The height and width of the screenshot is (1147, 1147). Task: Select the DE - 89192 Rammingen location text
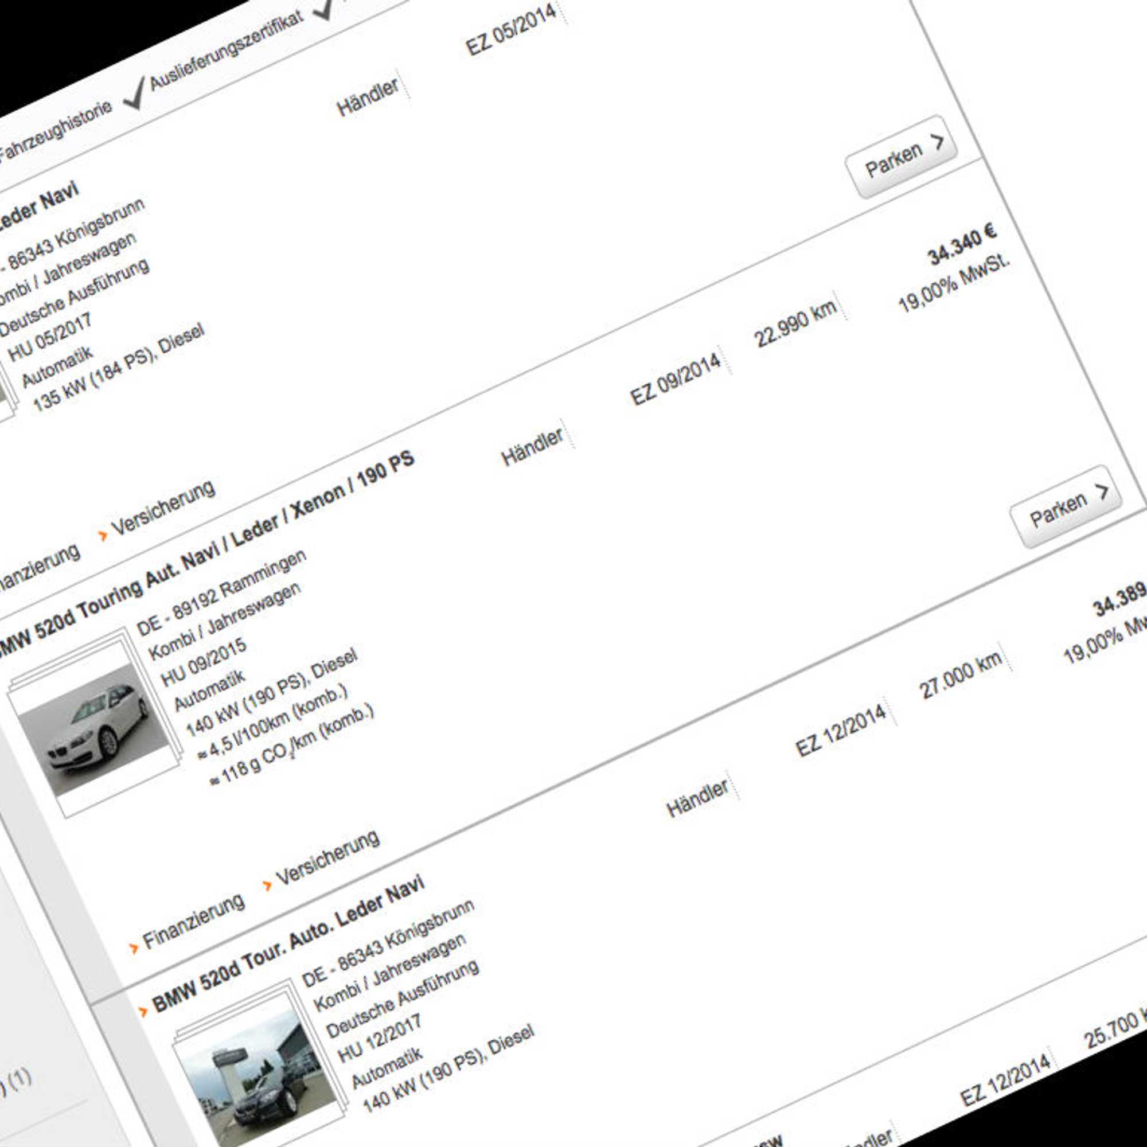(221, 592)
